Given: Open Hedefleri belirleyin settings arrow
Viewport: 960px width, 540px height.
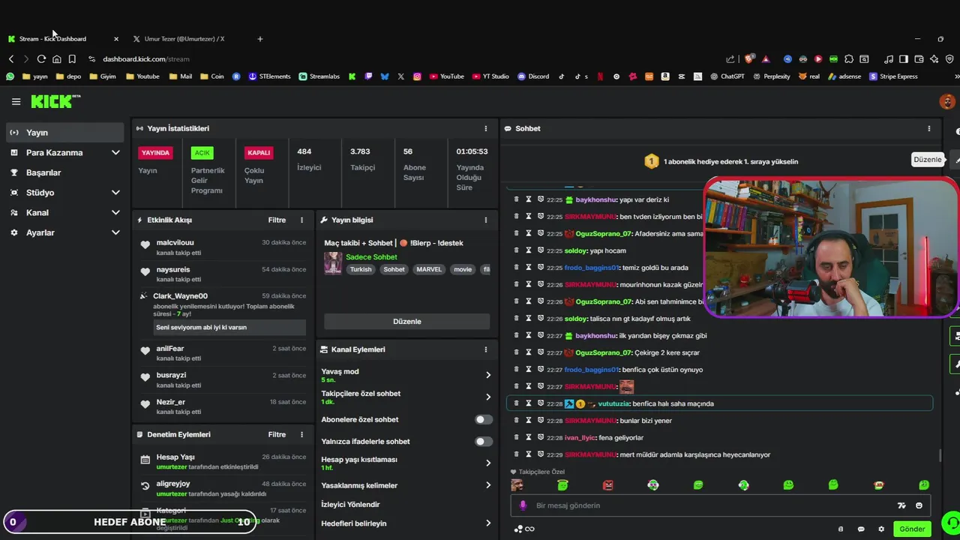Looking at the screenshot, I should point(488,523).
